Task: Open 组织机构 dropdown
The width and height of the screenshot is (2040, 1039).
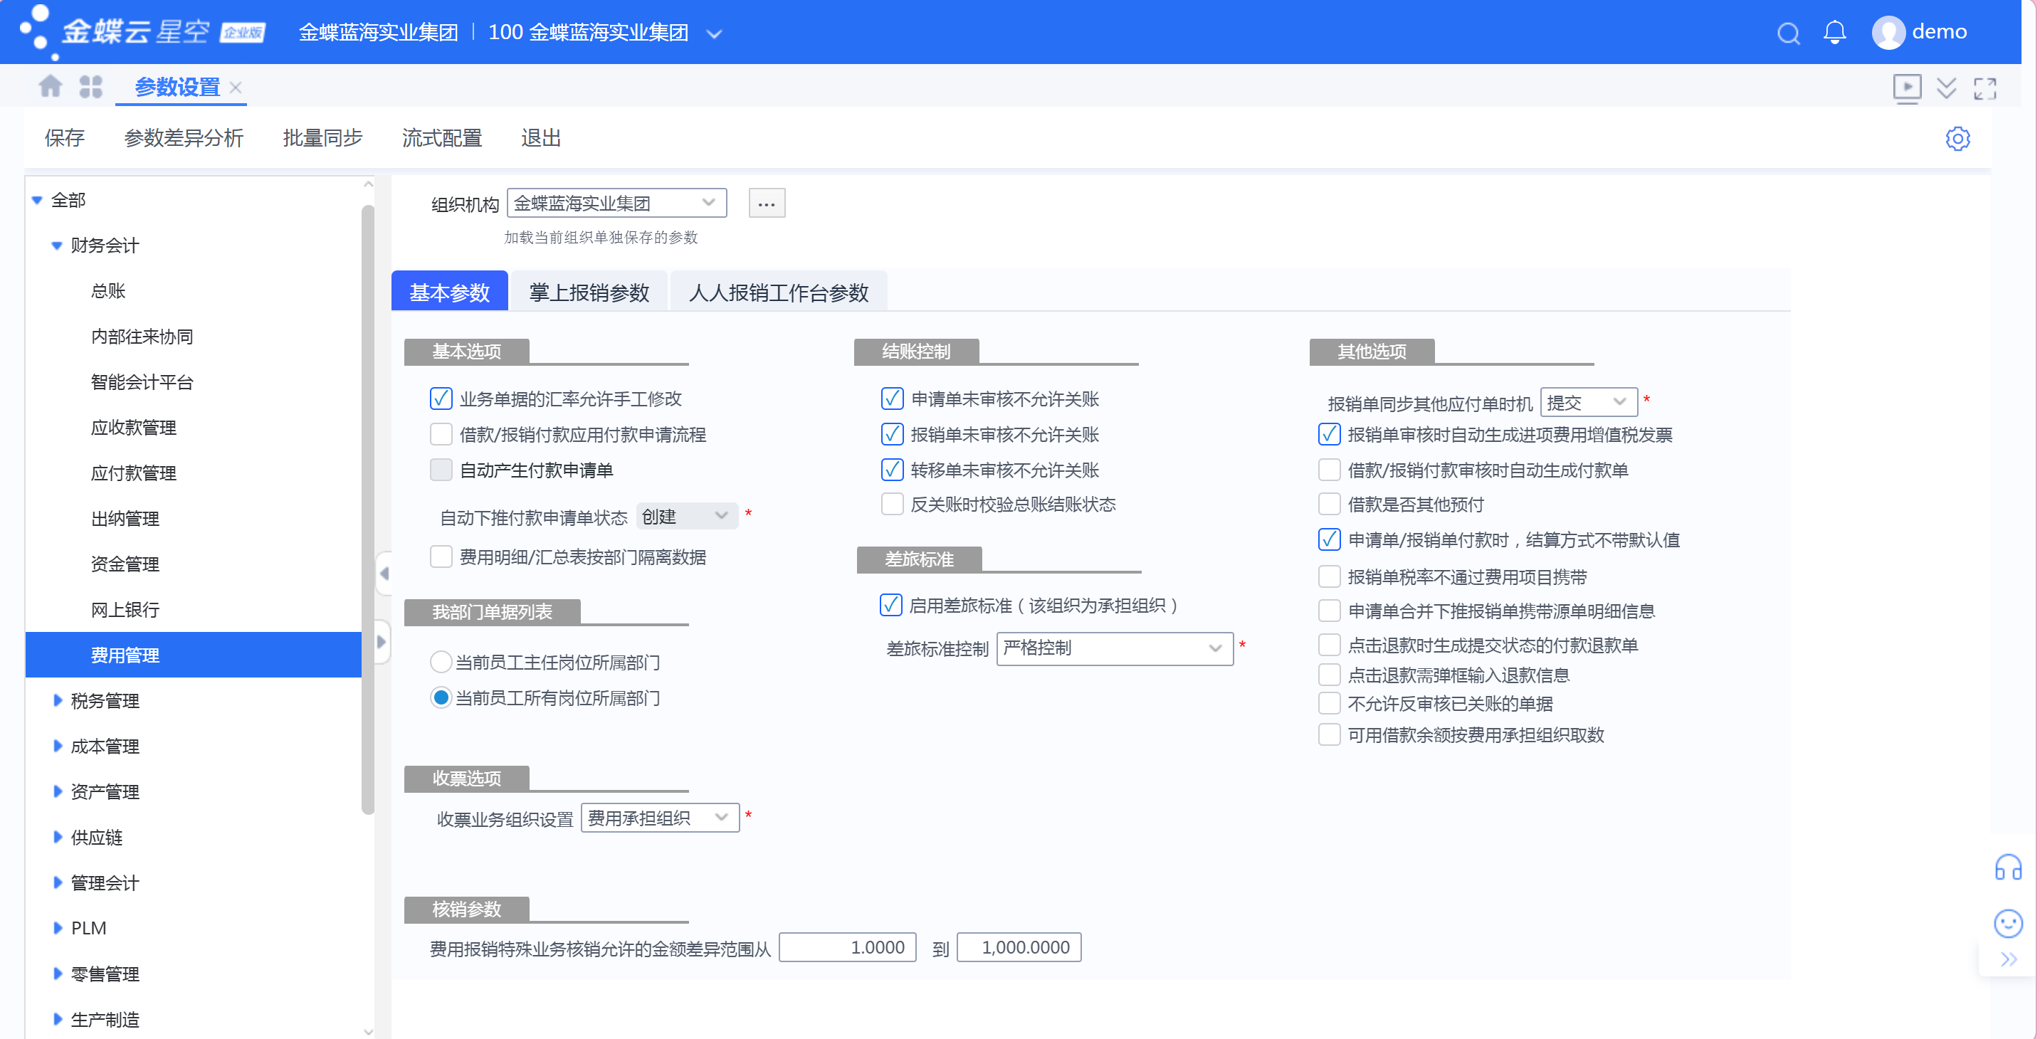Action: [616, 203]
